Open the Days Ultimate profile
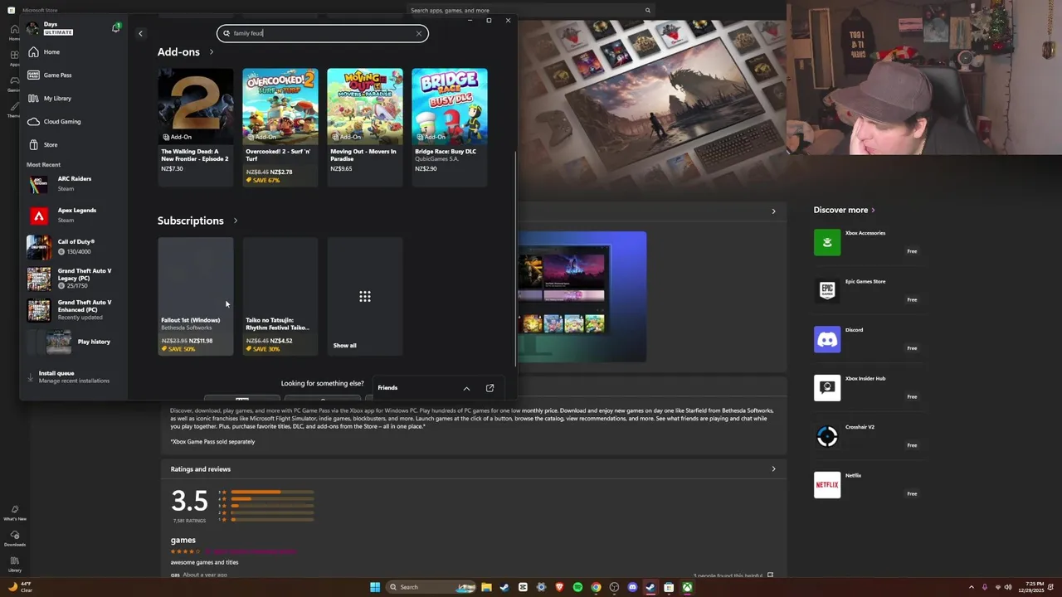Screen dimensions: 1062x597 tap(50, 28)
